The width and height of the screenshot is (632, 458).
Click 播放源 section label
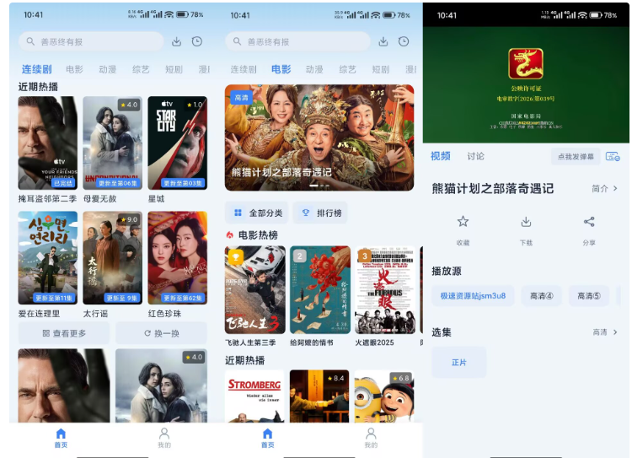447,271
